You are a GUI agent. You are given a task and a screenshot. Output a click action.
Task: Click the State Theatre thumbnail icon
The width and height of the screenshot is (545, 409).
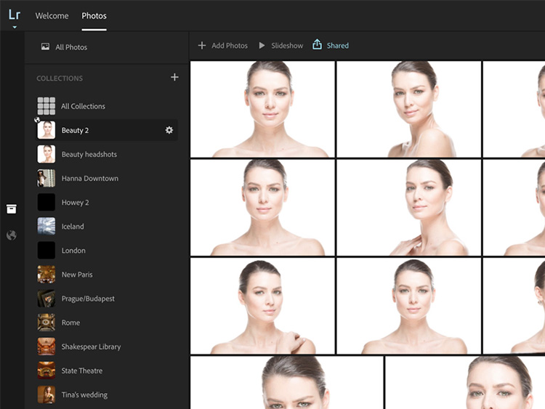(x=47, y=370)
